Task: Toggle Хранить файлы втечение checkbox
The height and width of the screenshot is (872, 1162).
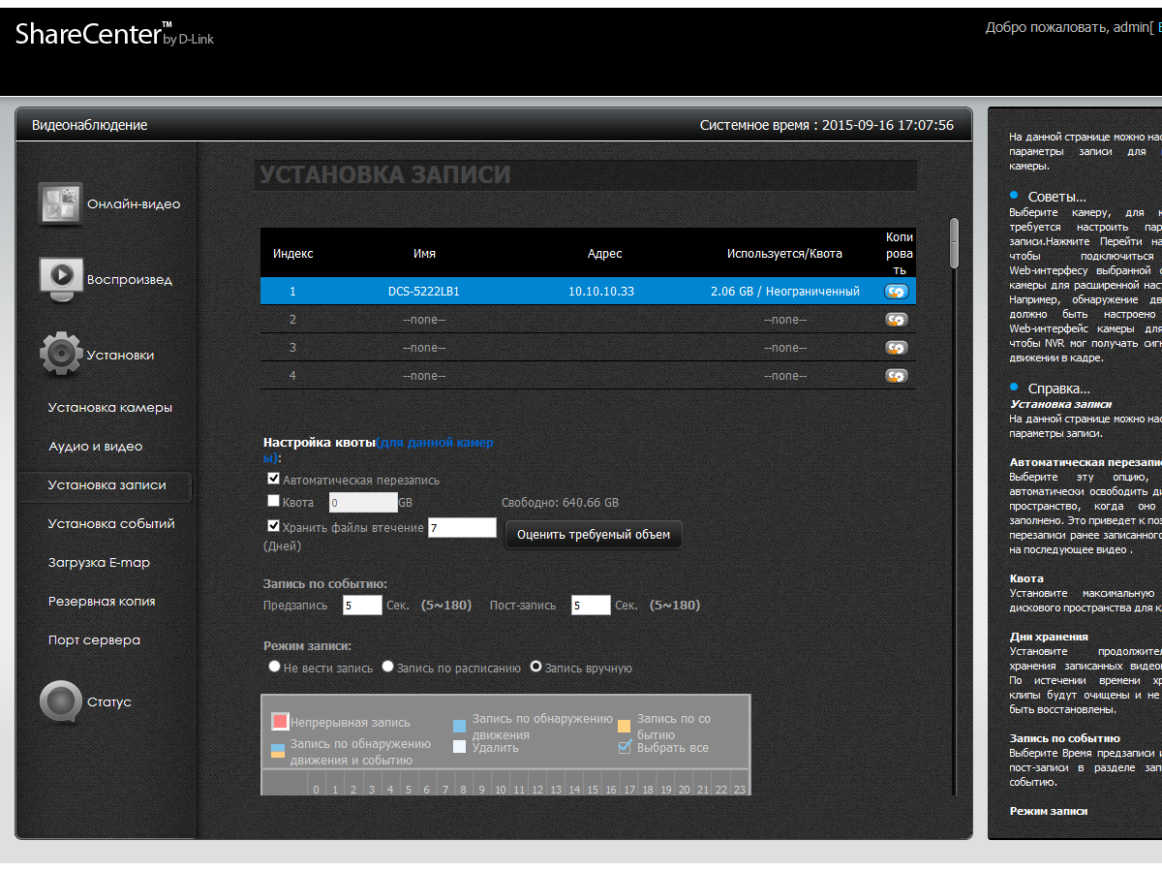Action: click(274, 526)
